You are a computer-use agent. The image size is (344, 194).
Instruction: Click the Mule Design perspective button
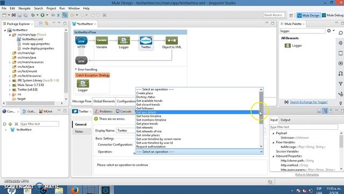pos(309,16)
